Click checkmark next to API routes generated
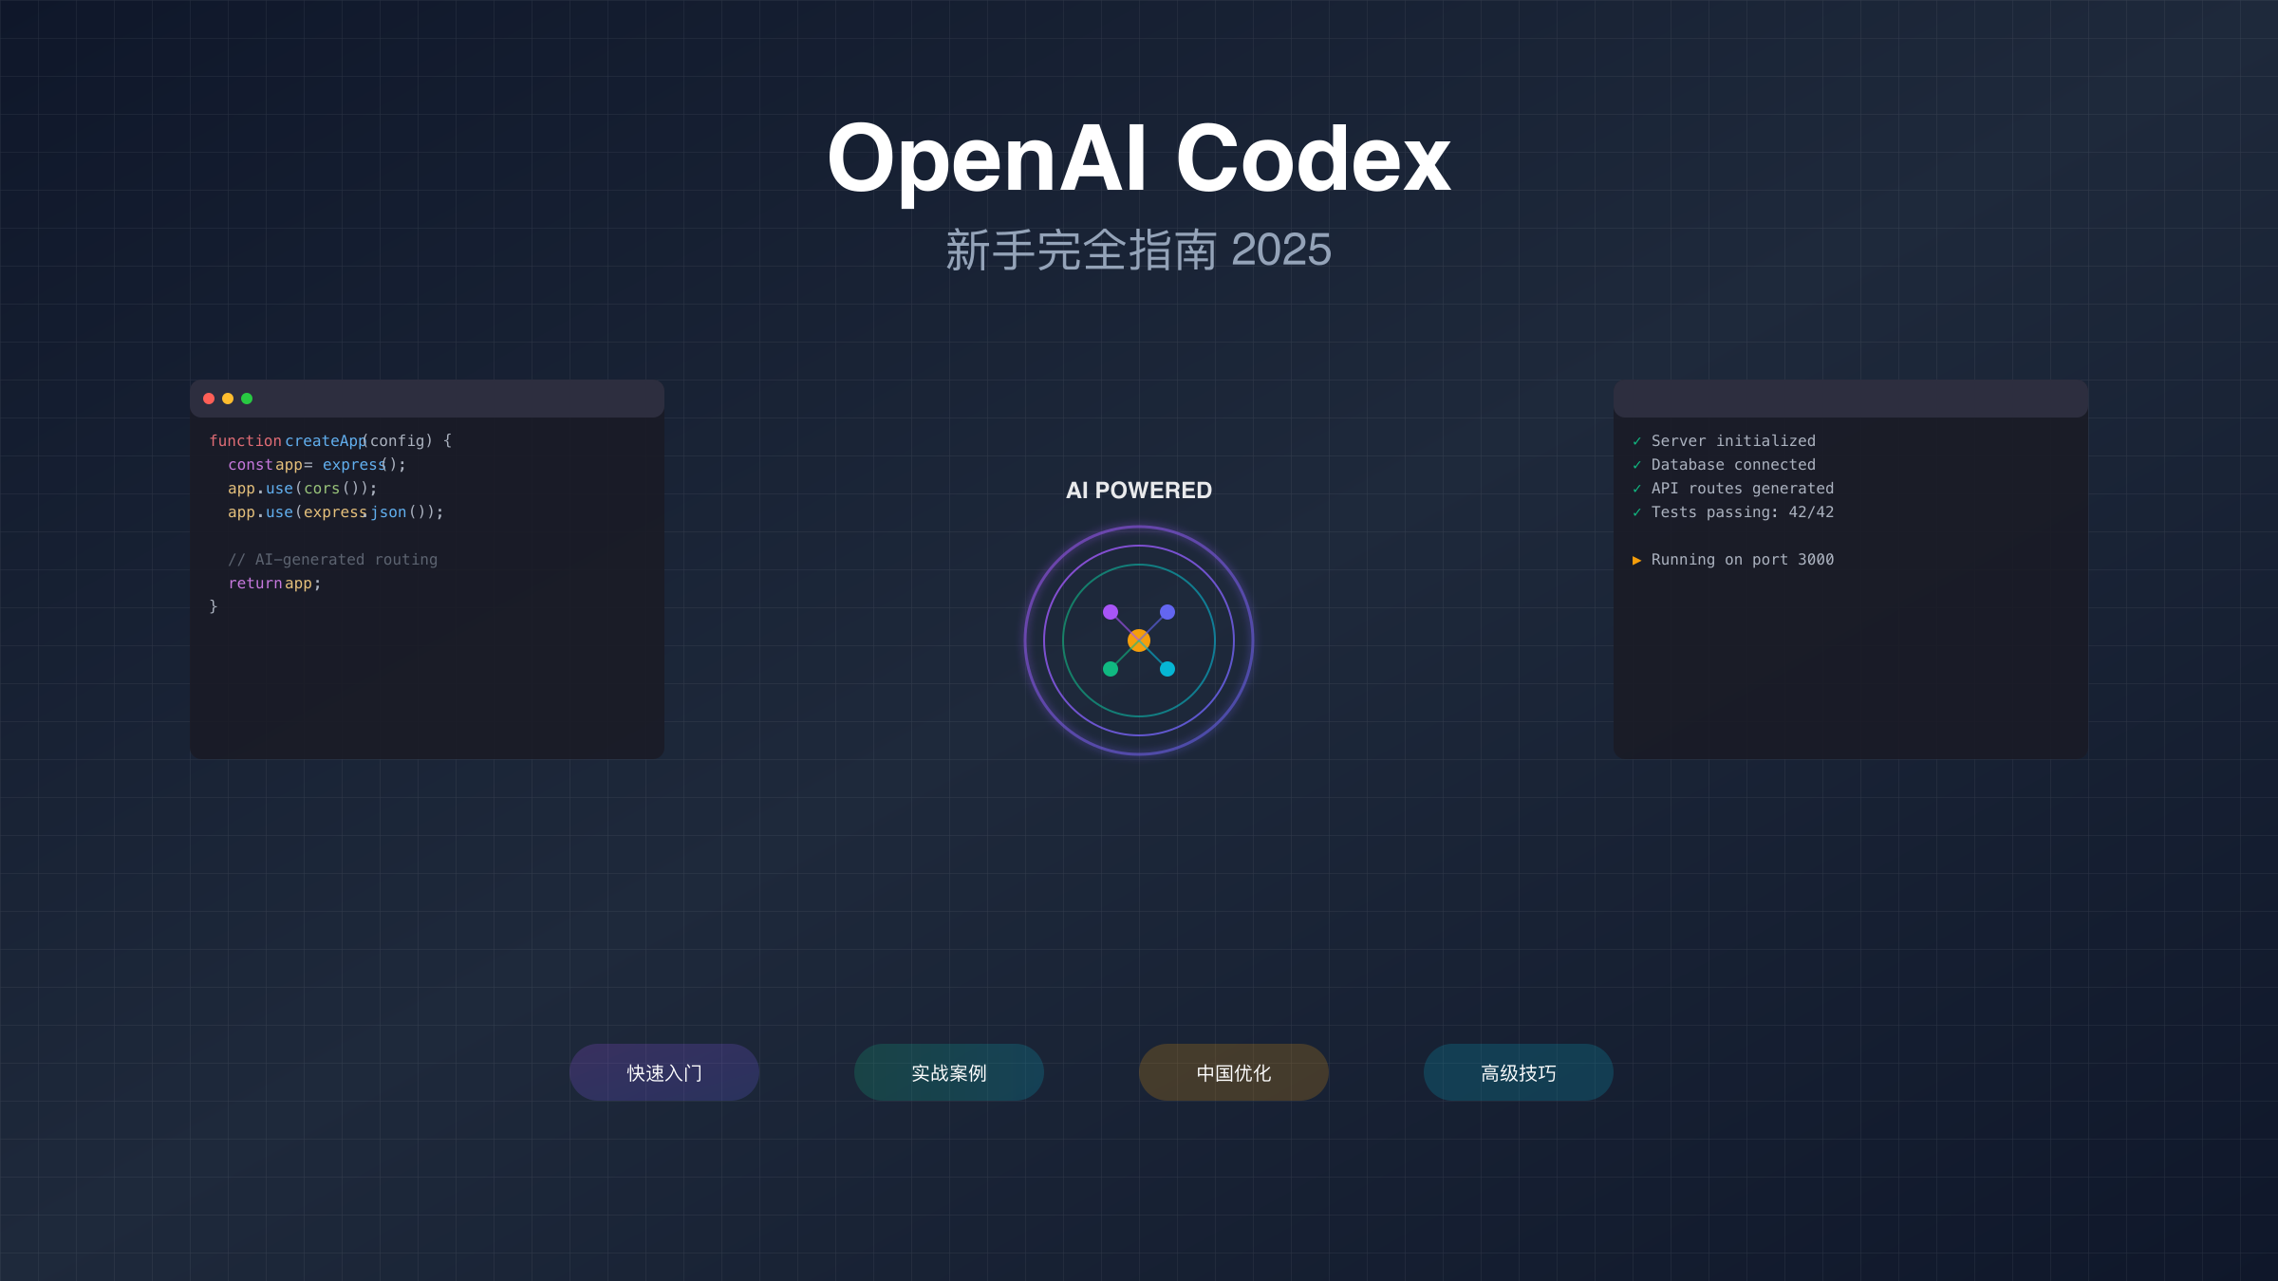The width and height of the screenshot is (2278, 1281). point(1636,489)
